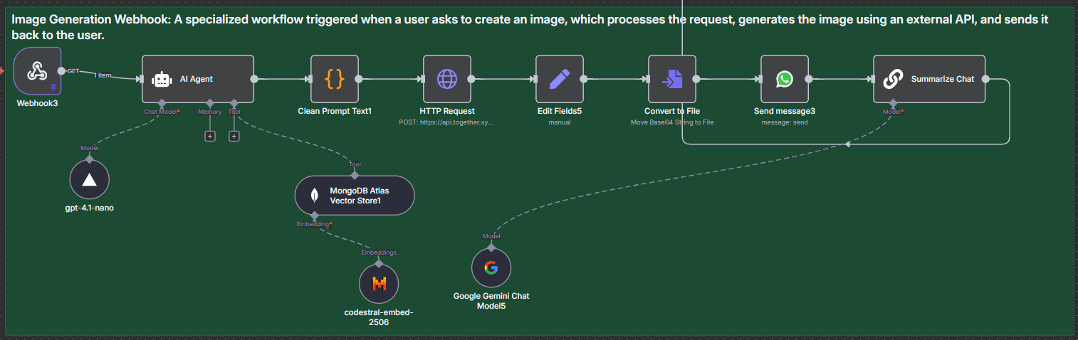This screenshot has width=1078, height=340.
Task: Select the Webhook3 trigger node
Action: point(36,71)
